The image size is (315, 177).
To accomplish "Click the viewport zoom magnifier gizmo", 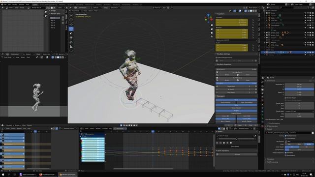I will click(x=212, y=25).
